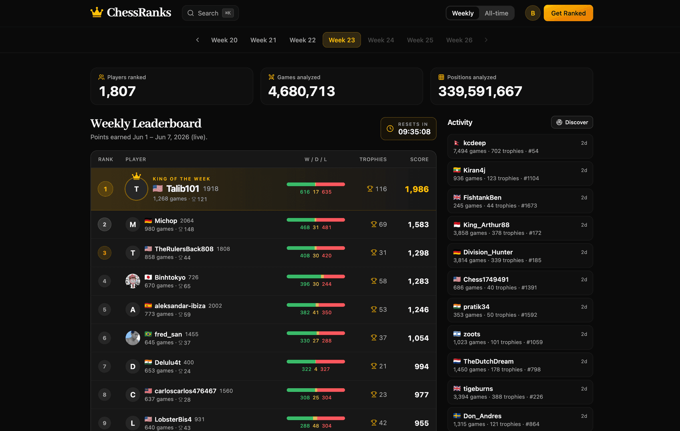
Task: Click Binhtokyo's profile photo
Action: tap(133, 281)
